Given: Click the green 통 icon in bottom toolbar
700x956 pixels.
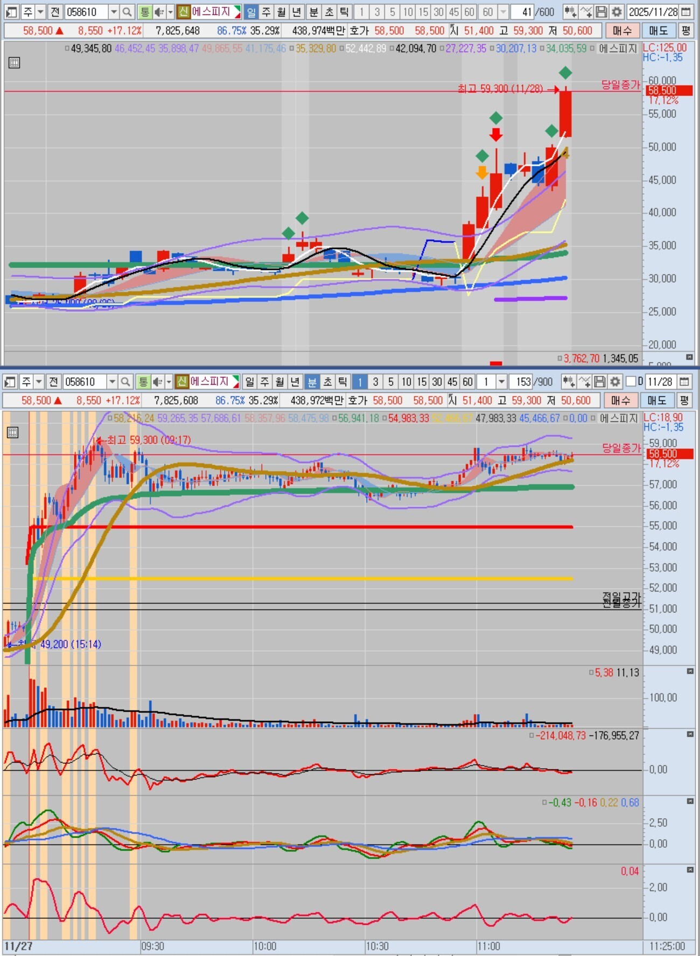Looking at the screenshot, I should click(143, 382).
